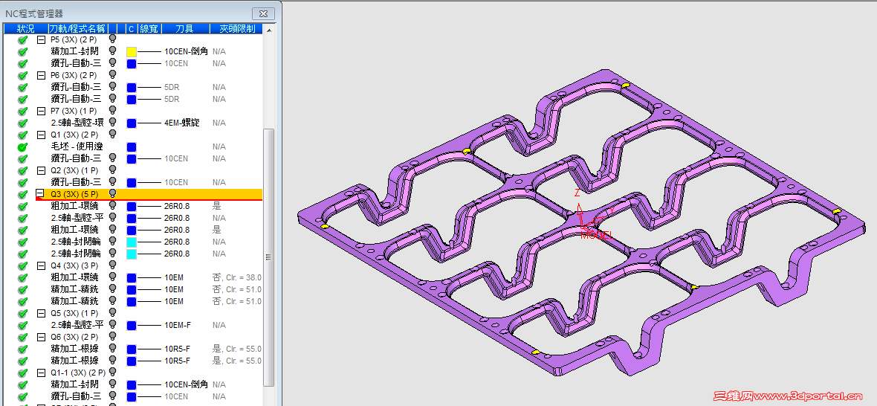
Task: Collapse the Q2 (3X) toolpath group
Action: pyautogui.click(x=41, y=170)
